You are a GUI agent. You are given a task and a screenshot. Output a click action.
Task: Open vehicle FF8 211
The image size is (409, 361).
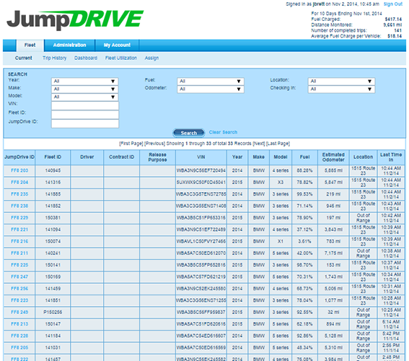[x=19, y=253]
